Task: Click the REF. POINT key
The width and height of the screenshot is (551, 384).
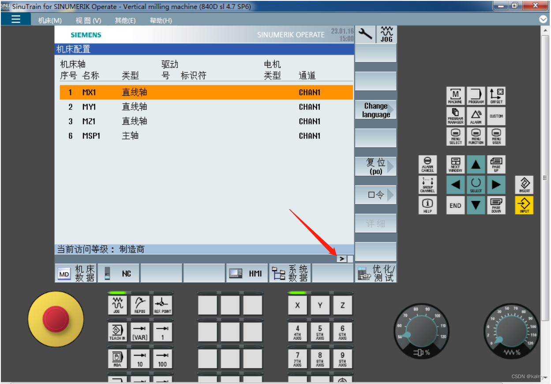Action: click(x=162, y=305)
